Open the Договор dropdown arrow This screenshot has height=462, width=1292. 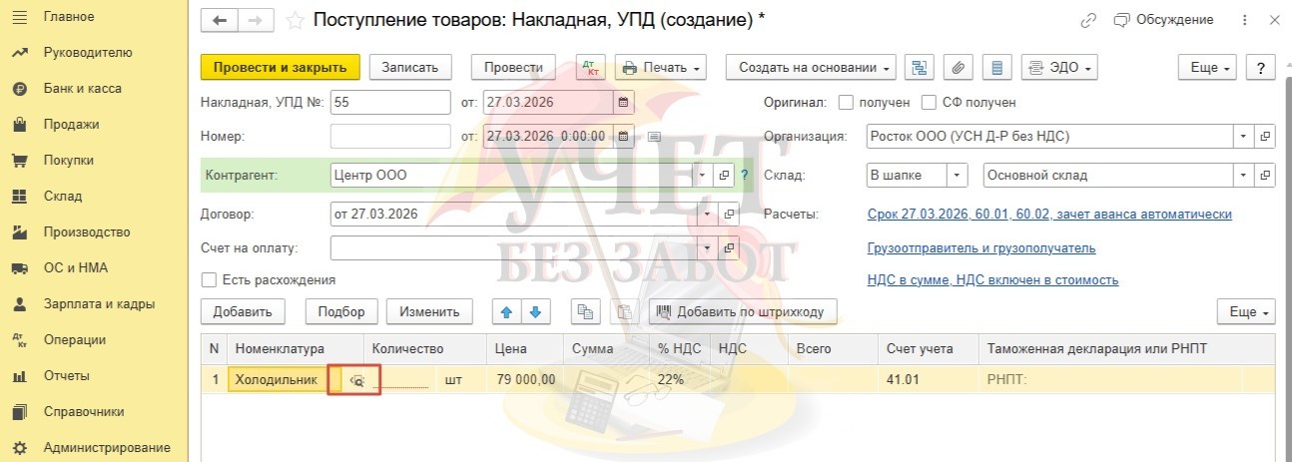point(708,214)
